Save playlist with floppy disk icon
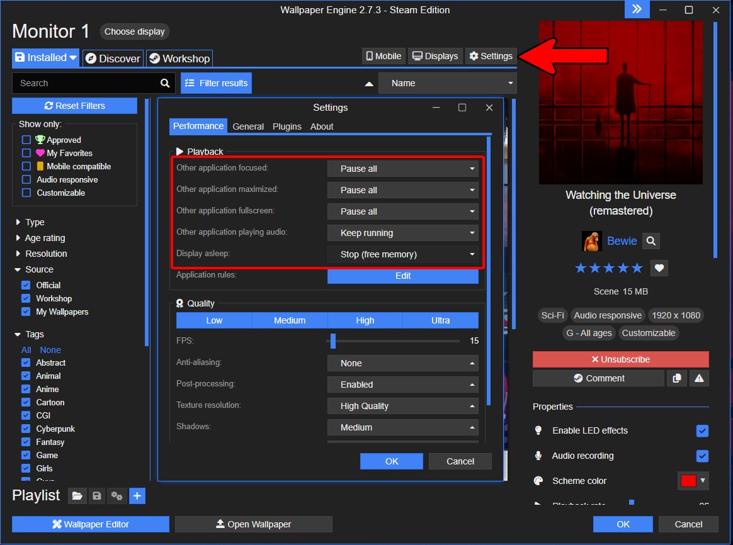 tap(97, 496)
